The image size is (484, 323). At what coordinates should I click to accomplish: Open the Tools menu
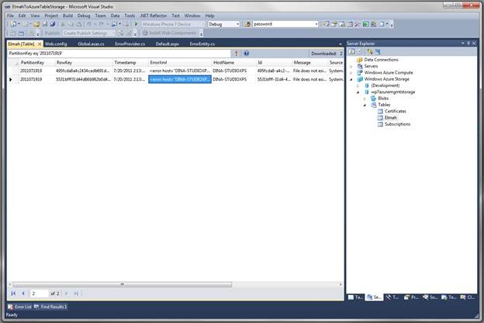pyautogui.click(x=130, y=16)
